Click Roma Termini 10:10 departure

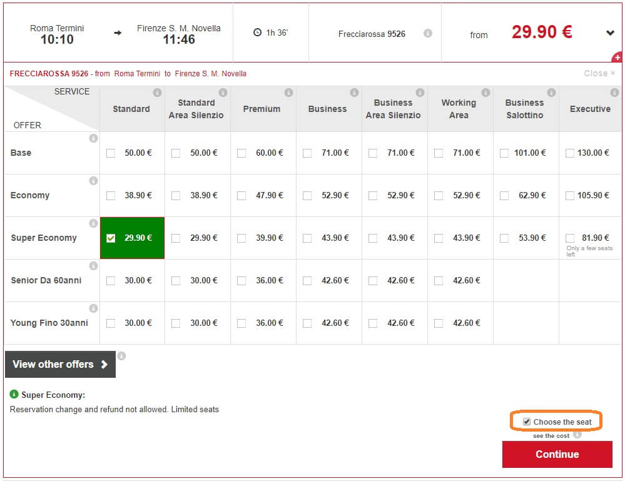click(x=57, y=34)
